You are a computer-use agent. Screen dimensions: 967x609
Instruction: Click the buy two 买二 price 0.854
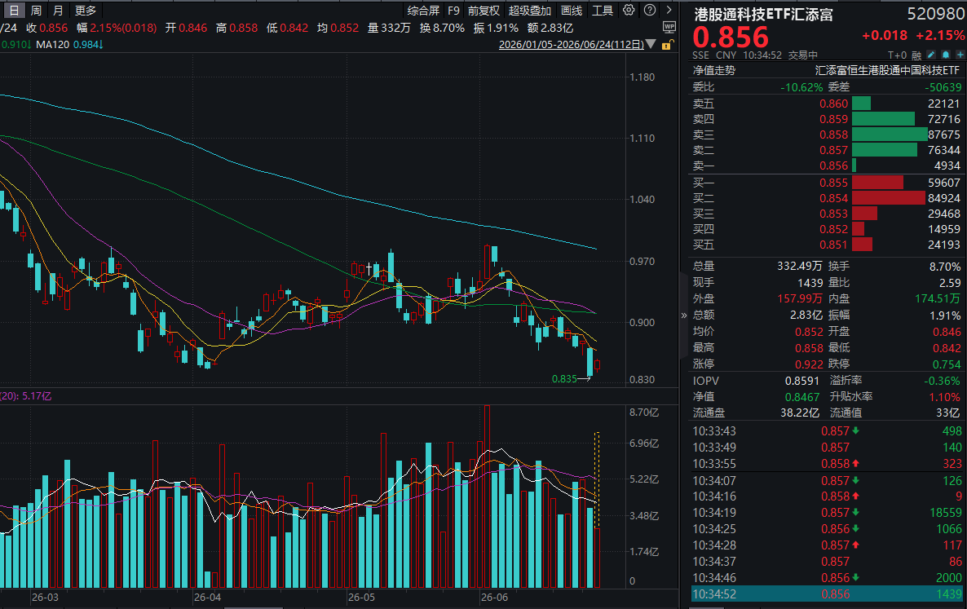click(834, 198)
